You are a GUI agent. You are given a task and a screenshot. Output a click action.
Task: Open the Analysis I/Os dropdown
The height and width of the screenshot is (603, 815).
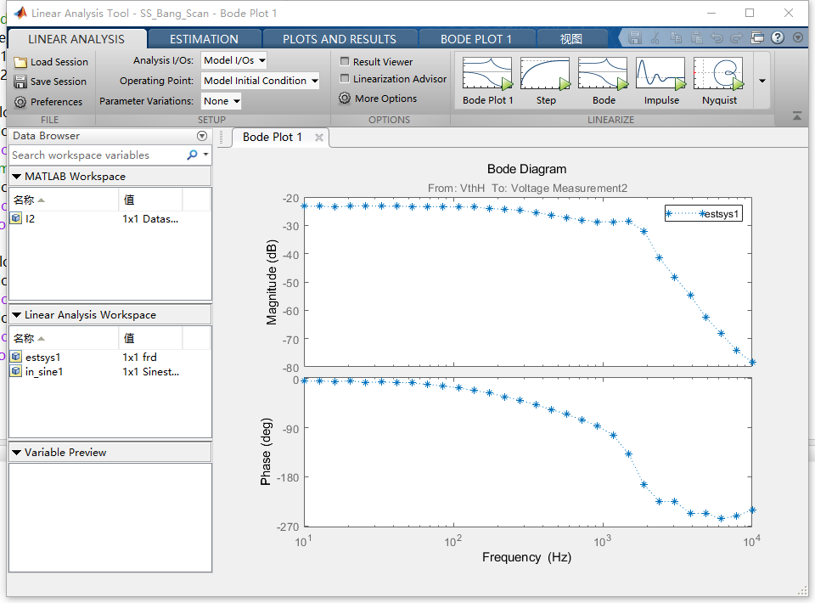tap(235, 60)
